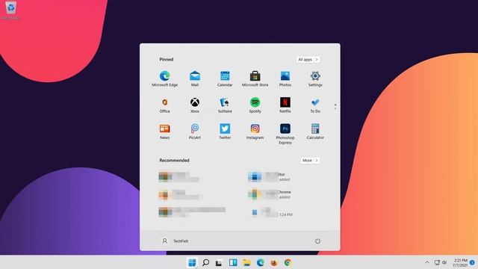Image resolution: width=478 pixels, height=269 pixels.
Task: Launch Netflix
Action: click(x=285, y=105)
